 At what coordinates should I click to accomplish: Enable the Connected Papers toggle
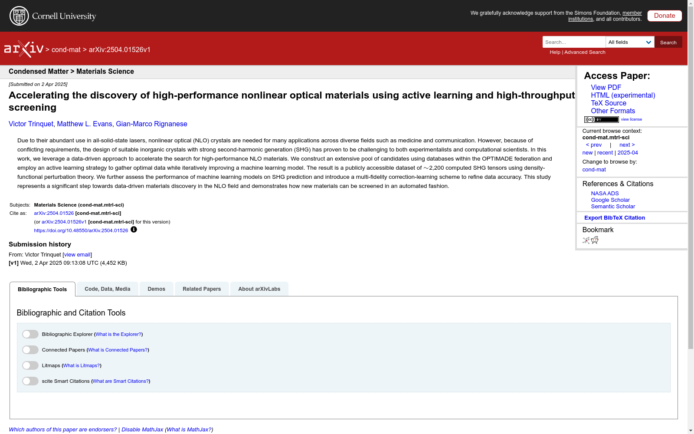(x=30, y=350)
